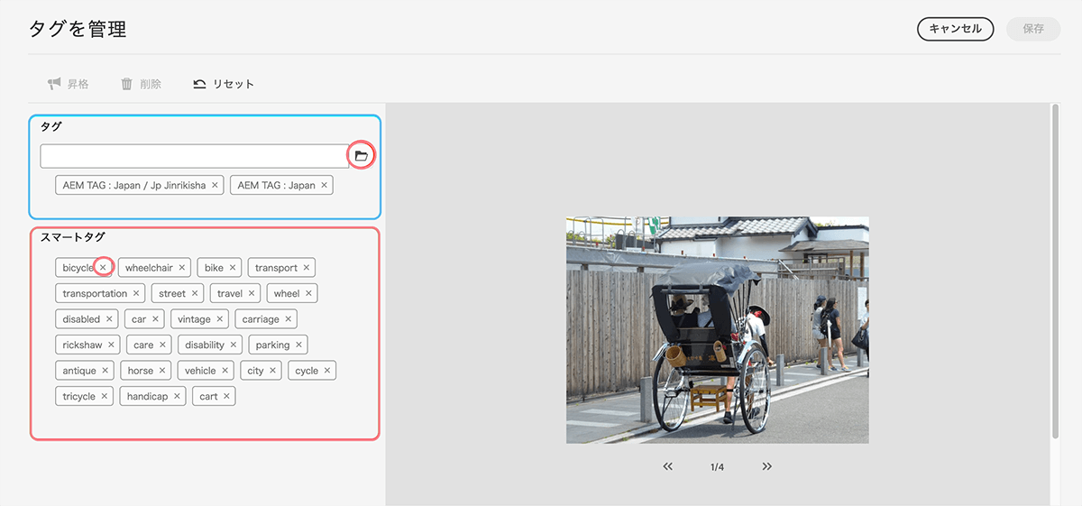The image size is (1082, 506).
Task: Click the タグ section heading
Action: coord(50,126)
